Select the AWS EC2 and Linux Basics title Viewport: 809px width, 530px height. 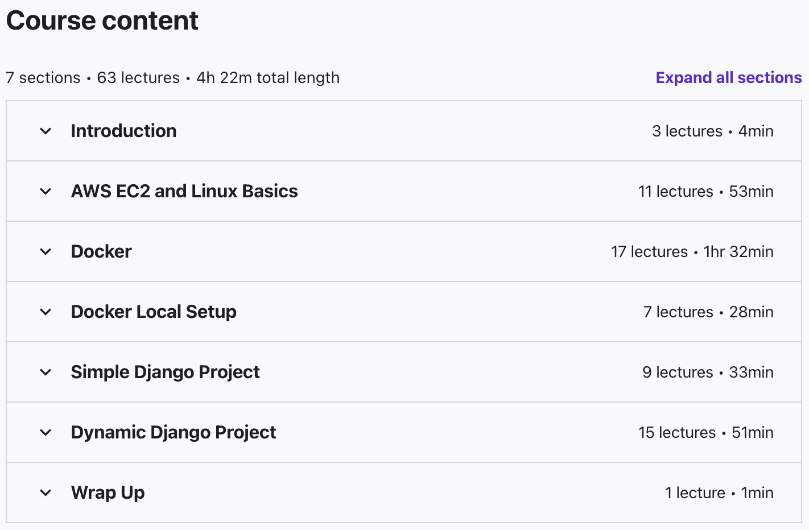184,191
